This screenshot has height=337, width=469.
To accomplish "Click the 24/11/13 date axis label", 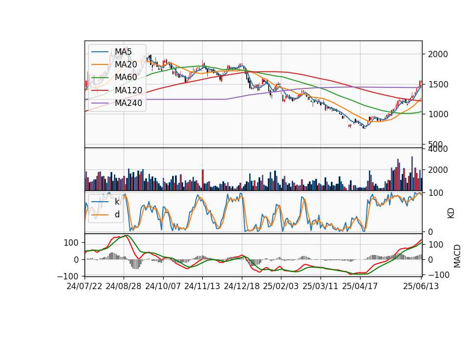I will [x=202, y=286].
